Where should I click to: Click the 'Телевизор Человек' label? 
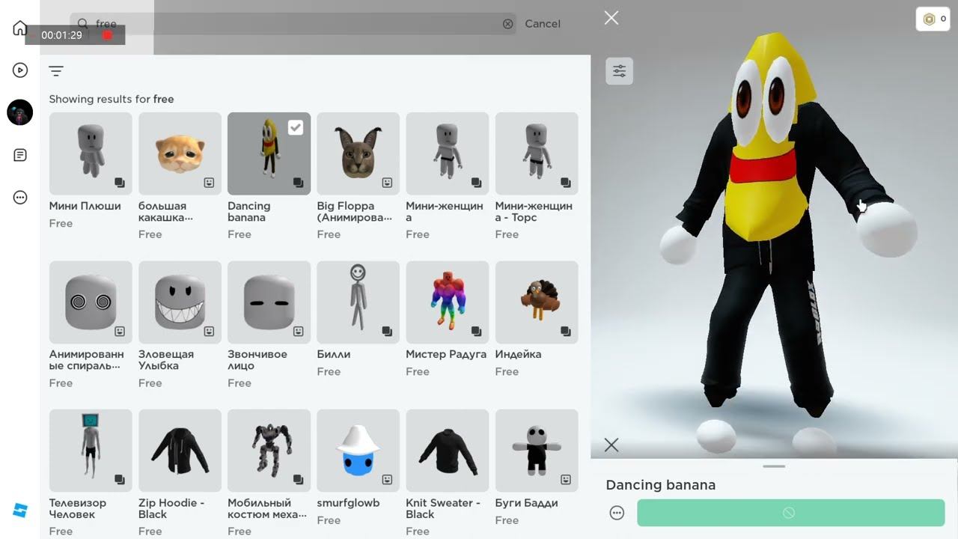(78, 509)
